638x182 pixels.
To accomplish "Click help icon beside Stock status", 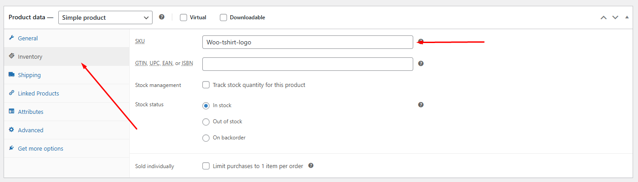I will (x=421, y=105).
